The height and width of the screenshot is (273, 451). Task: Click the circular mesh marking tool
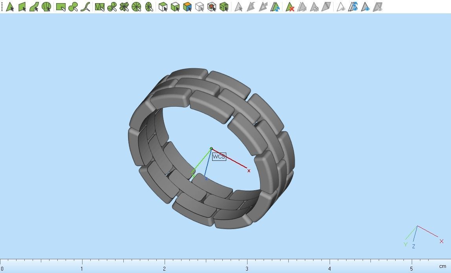tap(136, 7)
